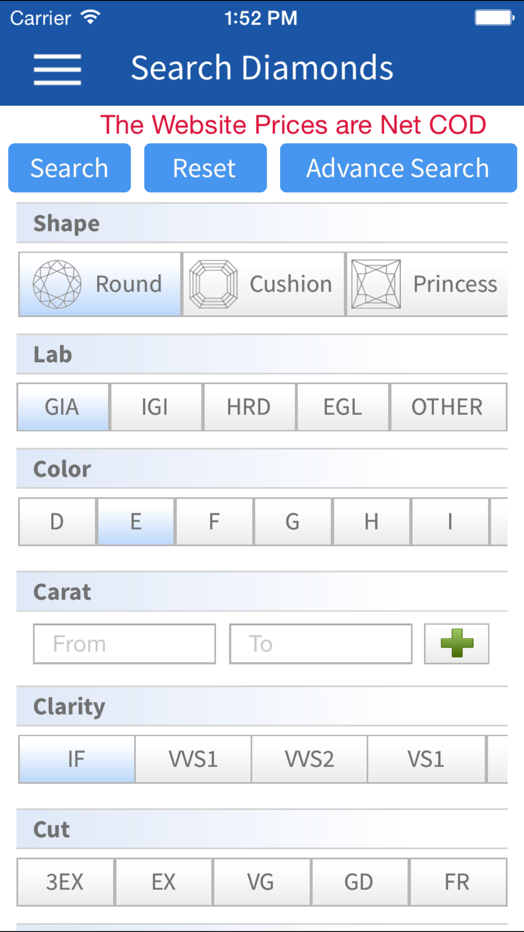Enable the 3EX cut option

coord(65,882)
